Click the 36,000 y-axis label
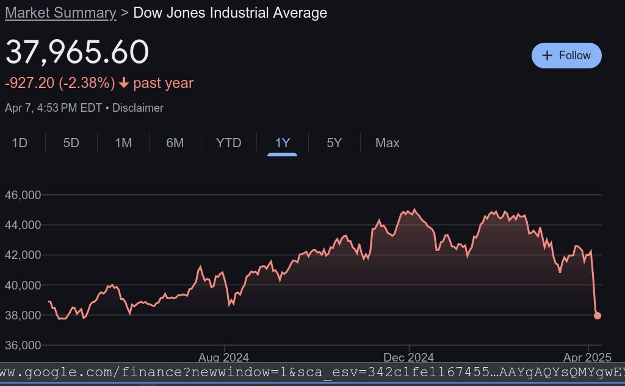The height and width of the screenshot is (386, 625). [x=23, y=345]
